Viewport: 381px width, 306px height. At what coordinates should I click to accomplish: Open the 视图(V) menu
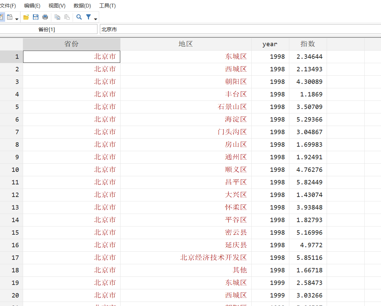tap(57, 5)
